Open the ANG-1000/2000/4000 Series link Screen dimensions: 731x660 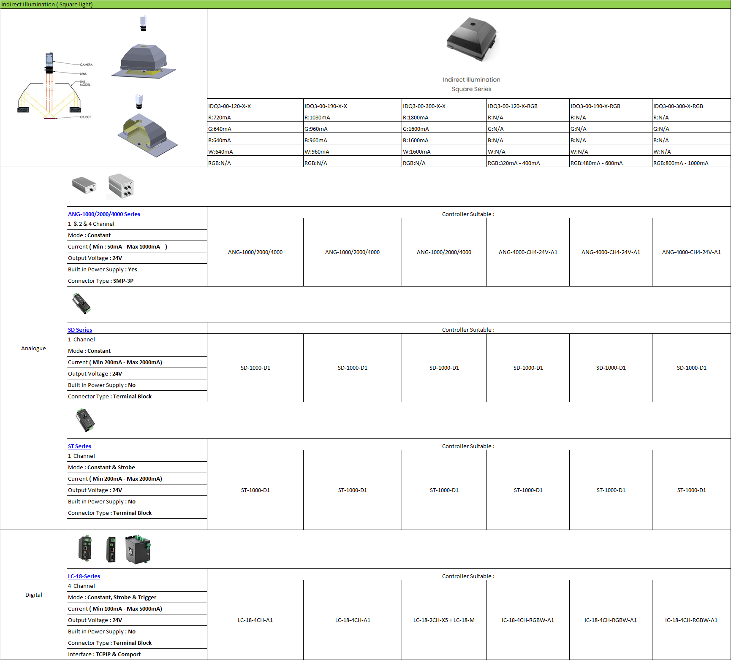point(104,214)
